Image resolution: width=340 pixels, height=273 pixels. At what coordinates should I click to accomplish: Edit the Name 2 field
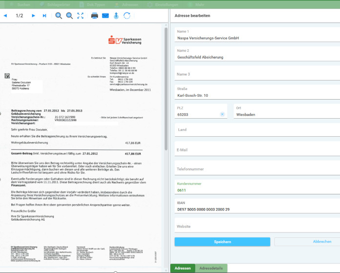click(257, 54)
